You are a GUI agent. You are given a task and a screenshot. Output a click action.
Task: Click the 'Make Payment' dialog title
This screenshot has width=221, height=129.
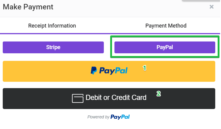click(28, 7)
